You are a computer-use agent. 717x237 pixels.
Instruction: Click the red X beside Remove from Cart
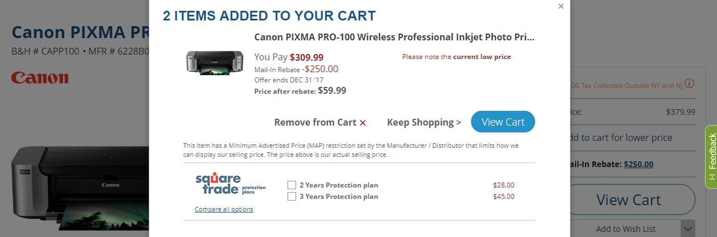[x=363, y=123]
